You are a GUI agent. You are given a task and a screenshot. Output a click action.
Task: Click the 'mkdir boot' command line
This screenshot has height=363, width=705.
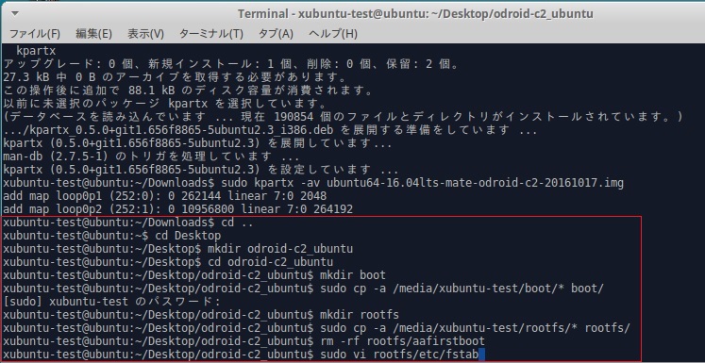point(194,275)
